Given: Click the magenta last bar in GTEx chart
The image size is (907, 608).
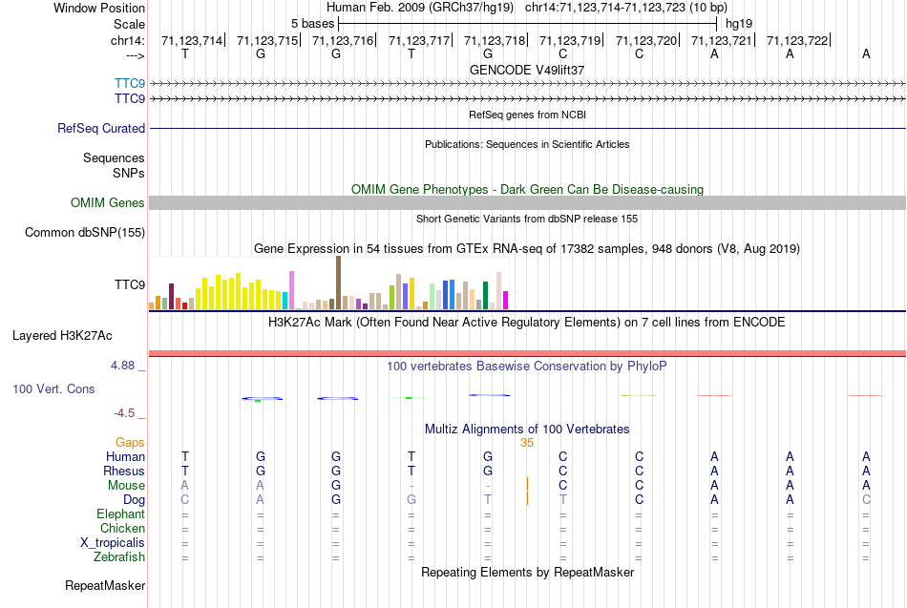Looking at the screenshot, I should (x=505, y=301).
